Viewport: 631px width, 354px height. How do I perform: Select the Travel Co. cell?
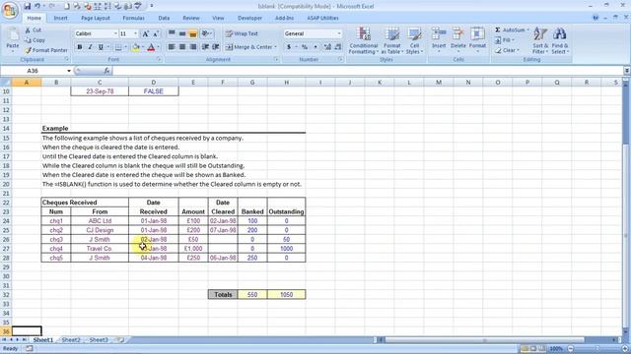[100, 249]
